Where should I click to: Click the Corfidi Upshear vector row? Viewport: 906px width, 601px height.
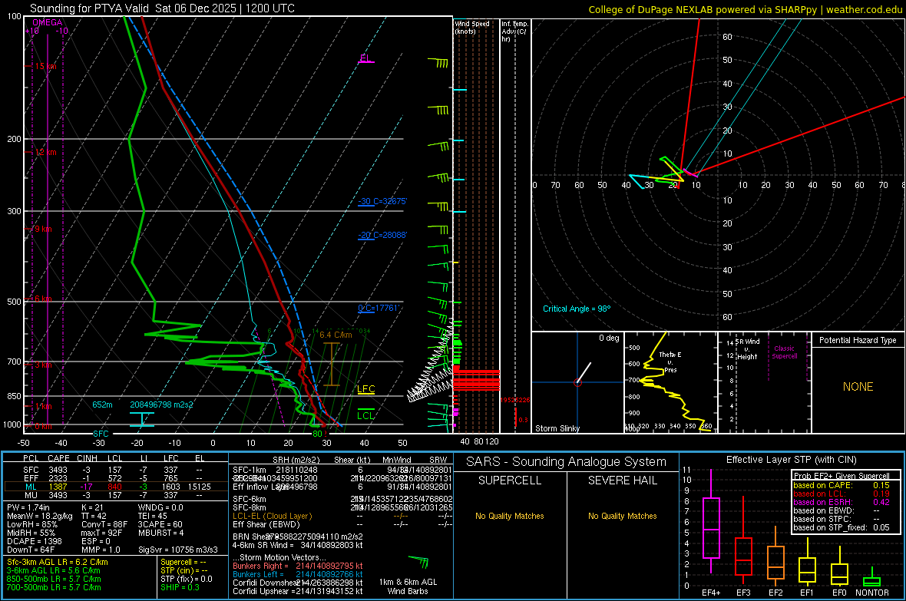(x=298, y=591)
